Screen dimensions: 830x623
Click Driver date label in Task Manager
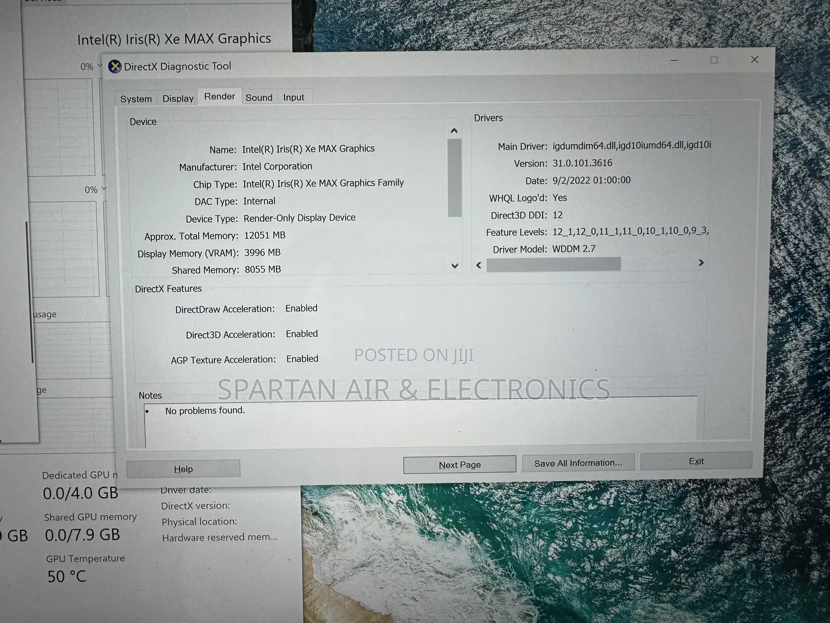pos(186,490)
